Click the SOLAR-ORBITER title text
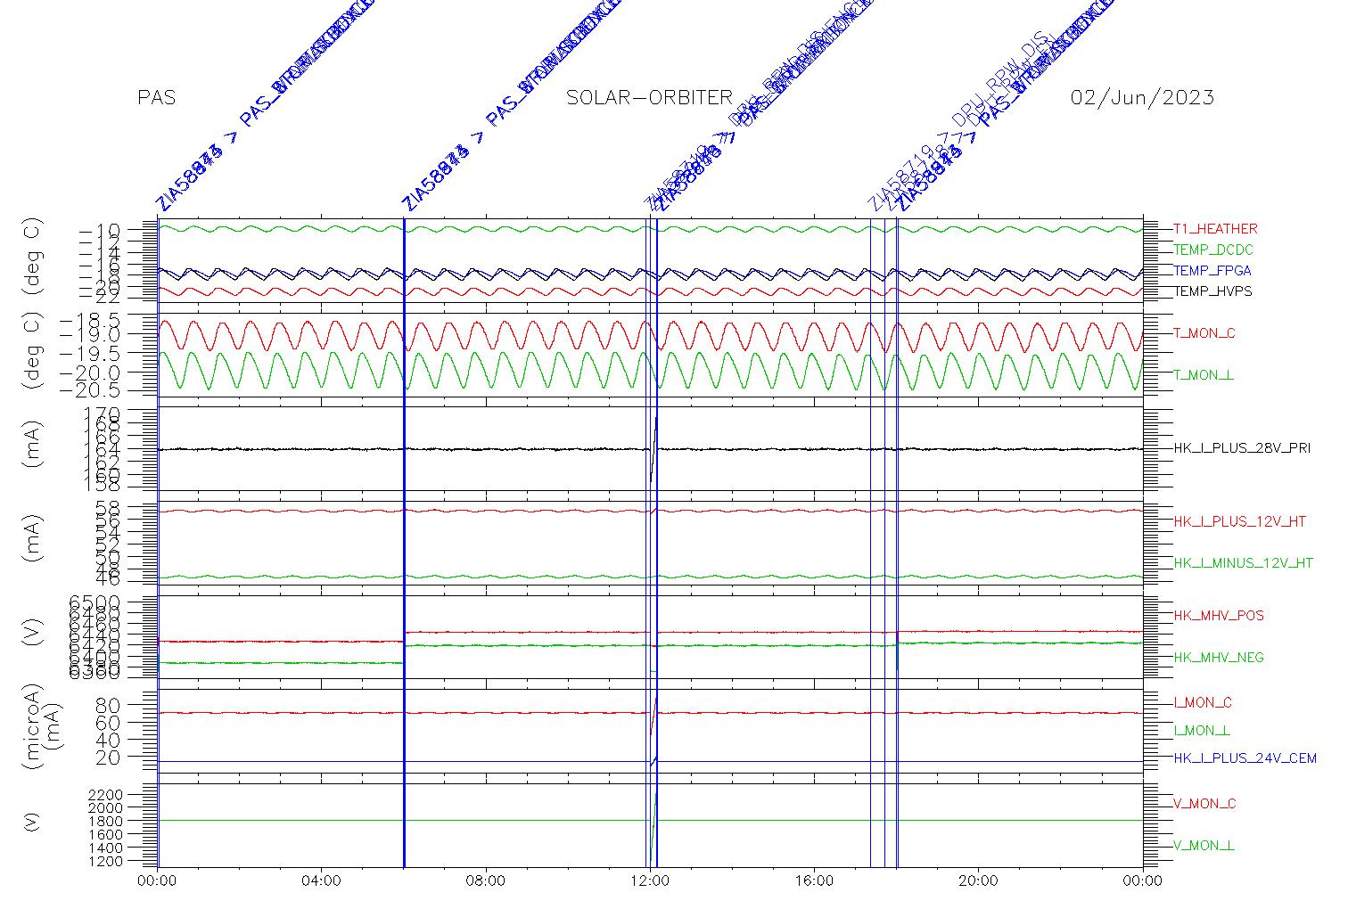This screenshot has width=1348, height=909. point(649,98)
